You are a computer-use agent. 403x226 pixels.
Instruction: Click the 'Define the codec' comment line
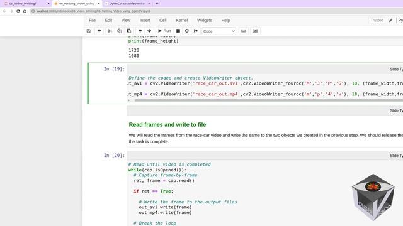click(190, 78)
